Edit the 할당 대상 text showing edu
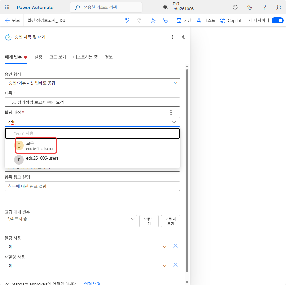The height and width of the screenshot is (285, 286). pyautogui.click(x=12, y=122)
